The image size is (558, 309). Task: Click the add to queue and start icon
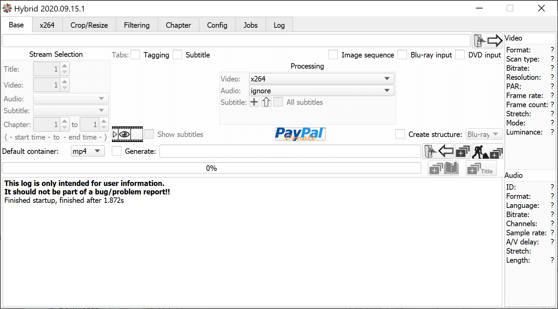point(487,151)
